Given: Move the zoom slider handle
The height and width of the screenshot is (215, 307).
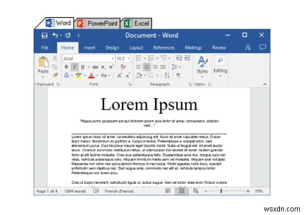Looking at the screenshot, I should coord(221,191).
